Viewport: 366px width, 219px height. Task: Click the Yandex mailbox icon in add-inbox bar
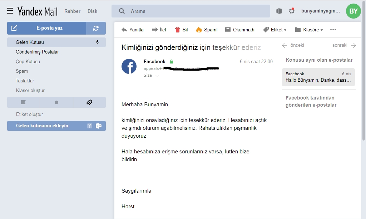pos(90,126)
